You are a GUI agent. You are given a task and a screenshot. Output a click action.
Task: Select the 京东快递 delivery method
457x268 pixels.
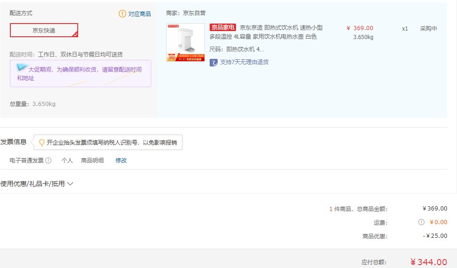click(x=44, y=30)
